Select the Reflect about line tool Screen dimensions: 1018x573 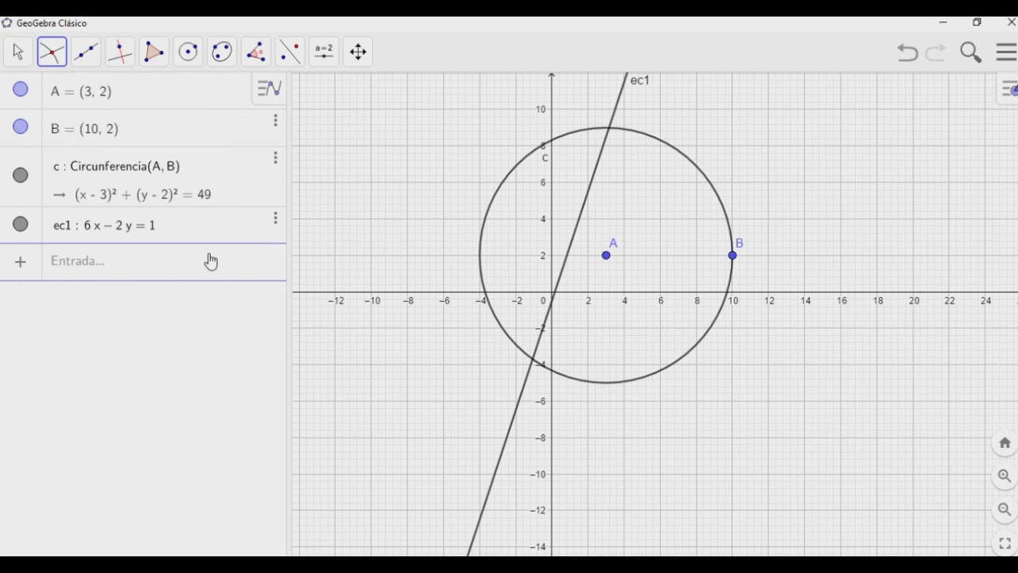pos(290,53)
